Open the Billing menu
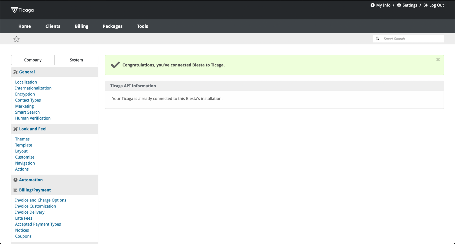The image size is (455, 244). [82, 26]
